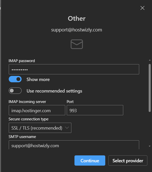Edit the IMAP Incoming server field
Image resolution: width=152 pixels, height=172 pixels.
point(37,110)
